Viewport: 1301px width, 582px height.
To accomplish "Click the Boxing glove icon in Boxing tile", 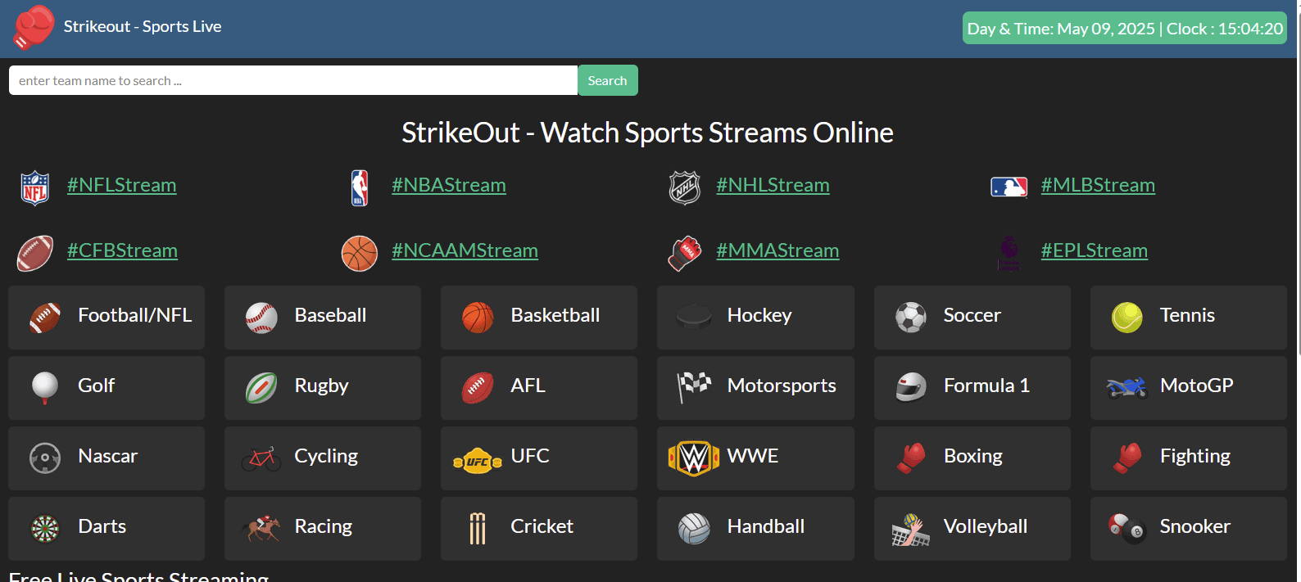I will 911,458.
